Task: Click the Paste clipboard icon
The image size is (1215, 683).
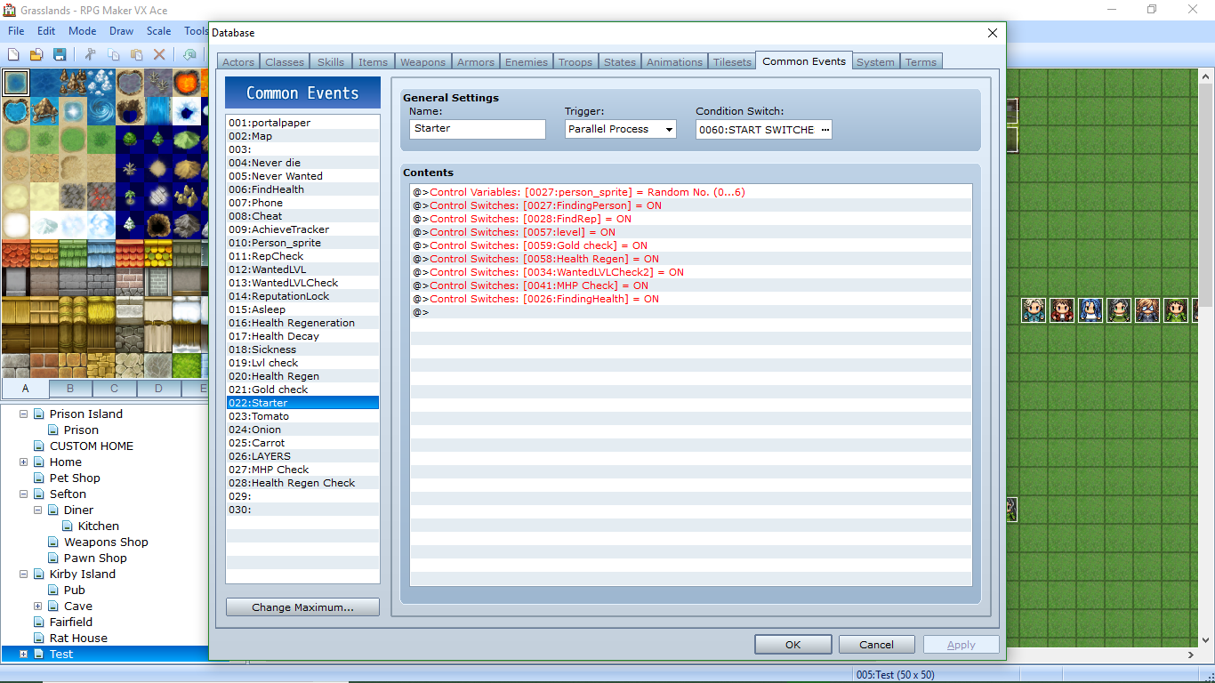Action: click(137, 54)
